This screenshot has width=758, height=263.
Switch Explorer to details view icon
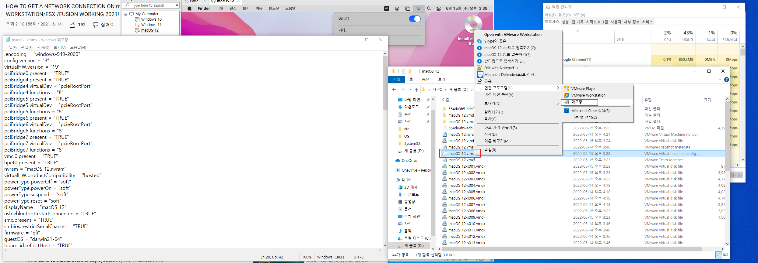pos(719,255)
